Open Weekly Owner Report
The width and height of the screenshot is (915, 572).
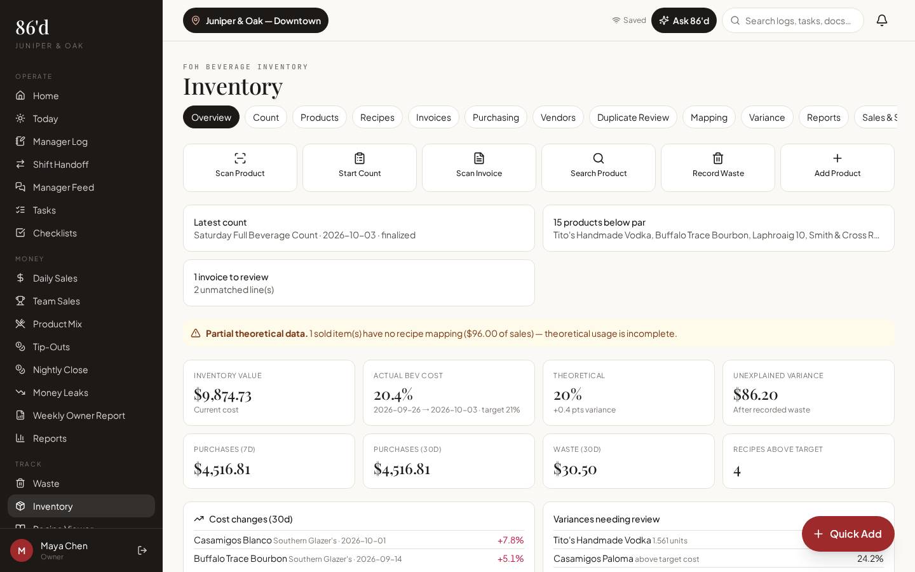[81, 415]
